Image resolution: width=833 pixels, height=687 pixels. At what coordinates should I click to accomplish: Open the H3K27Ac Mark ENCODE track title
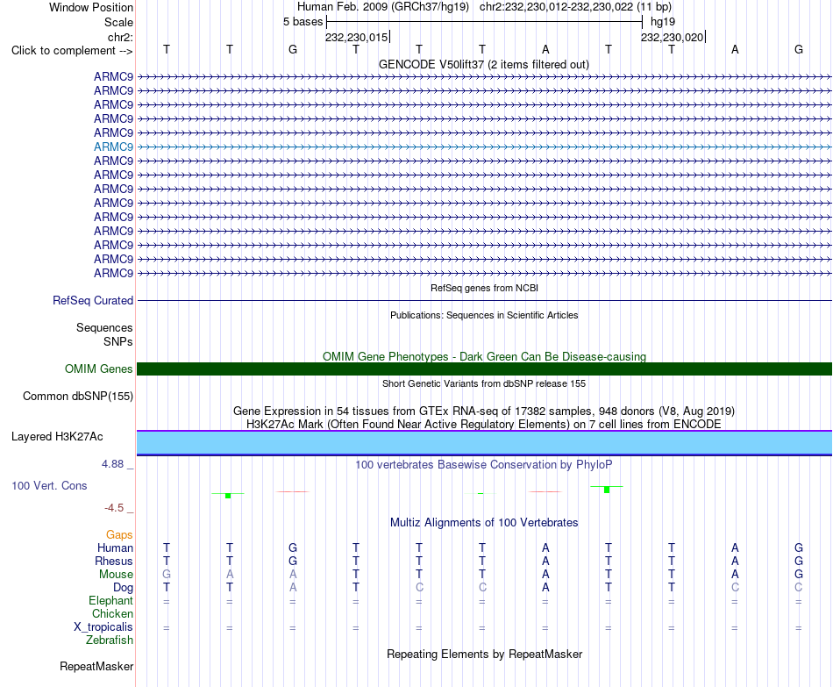(x=484, y=425)
